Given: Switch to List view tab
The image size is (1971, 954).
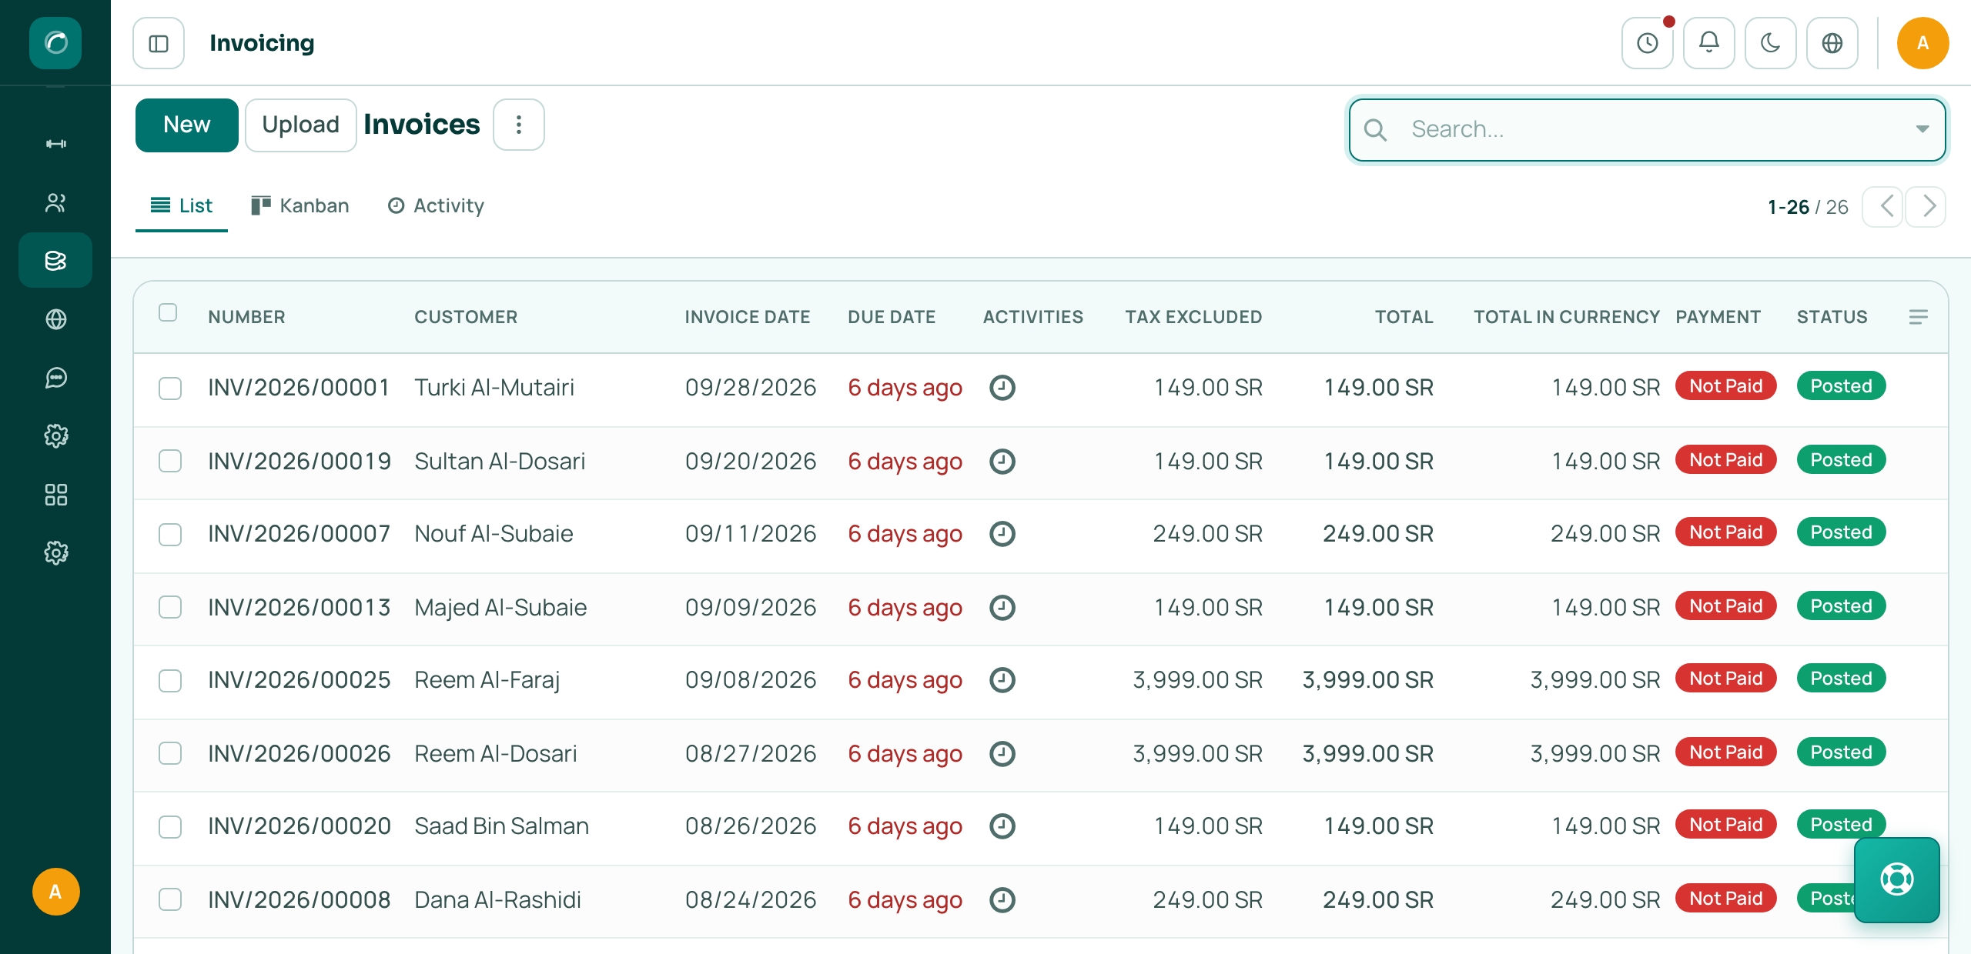Looking at the screenshot, I should [x=182, y=206].
